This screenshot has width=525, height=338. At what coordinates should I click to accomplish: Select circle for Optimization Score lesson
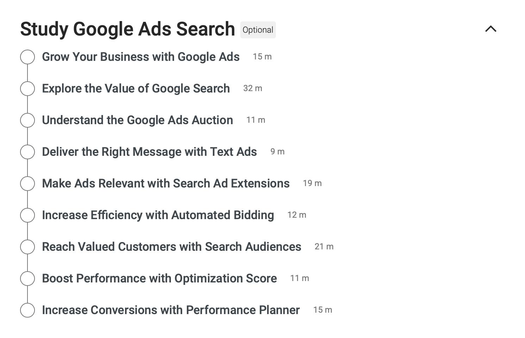tap(27, 279)
